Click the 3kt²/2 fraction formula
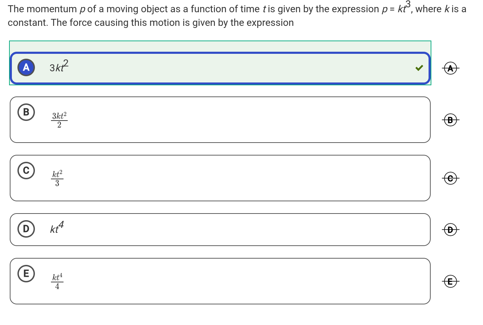 pos(59,120)
